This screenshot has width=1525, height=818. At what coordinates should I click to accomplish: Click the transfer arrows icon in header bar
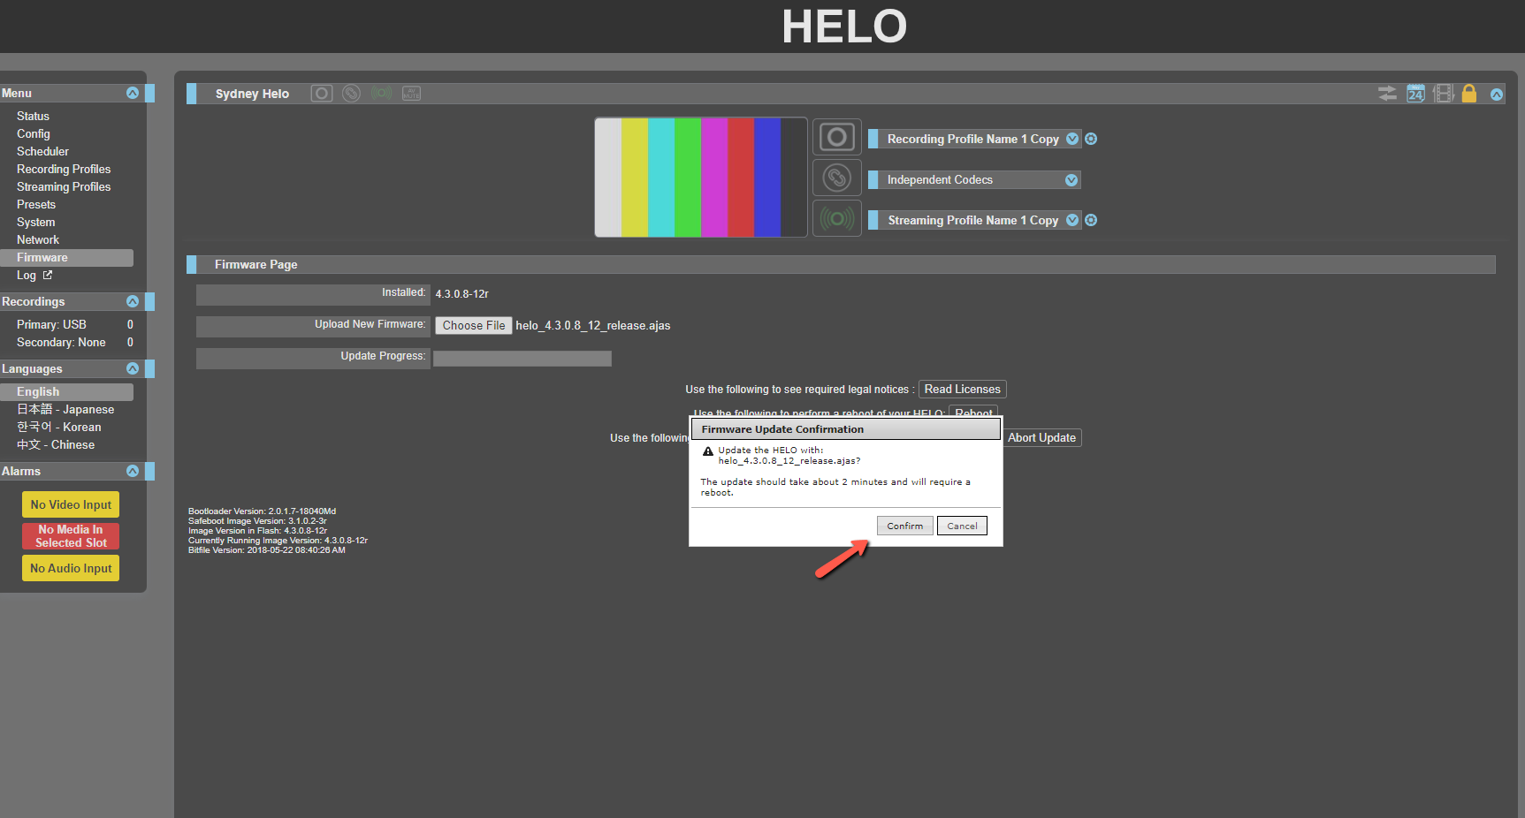click(x=1388, y=94)
